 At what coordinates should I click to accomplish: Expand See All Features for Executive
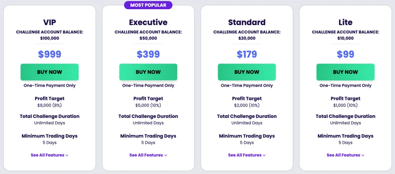[148, 155]
